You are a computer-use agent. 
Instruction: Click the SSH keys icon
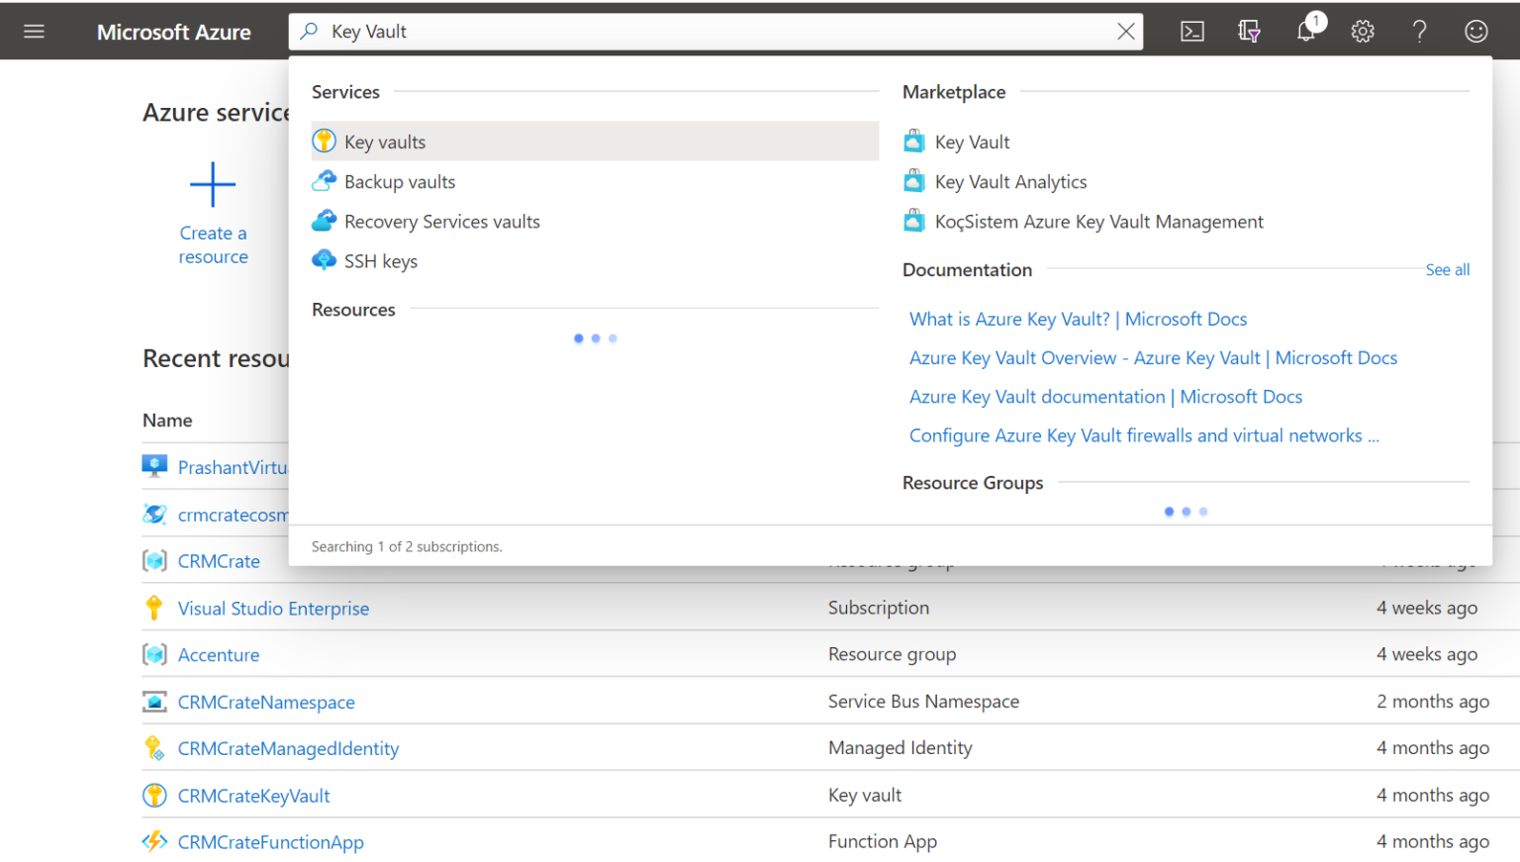pyautogui.click(x=324, y=260)
